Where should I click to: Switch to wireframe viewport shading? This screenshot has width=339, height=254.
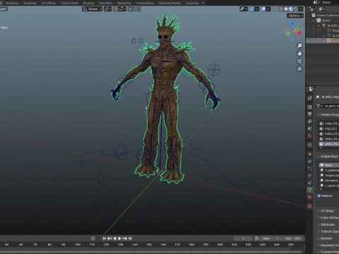(x=281, y=9)
